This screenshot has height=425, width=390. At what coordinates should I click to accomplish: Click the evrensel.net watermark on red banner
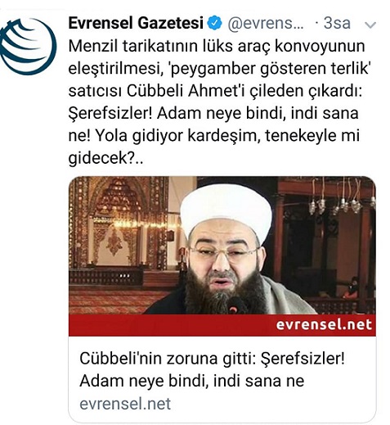(324, 325)
